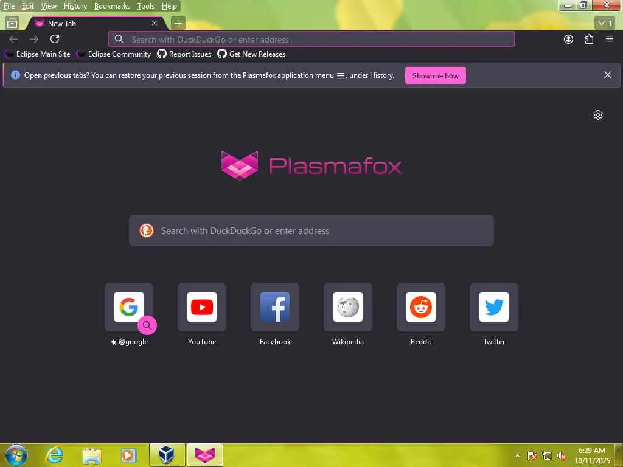Screen dimensions: 623x467
Task: Dismiss the restore session notification bar
Action: 608,75
